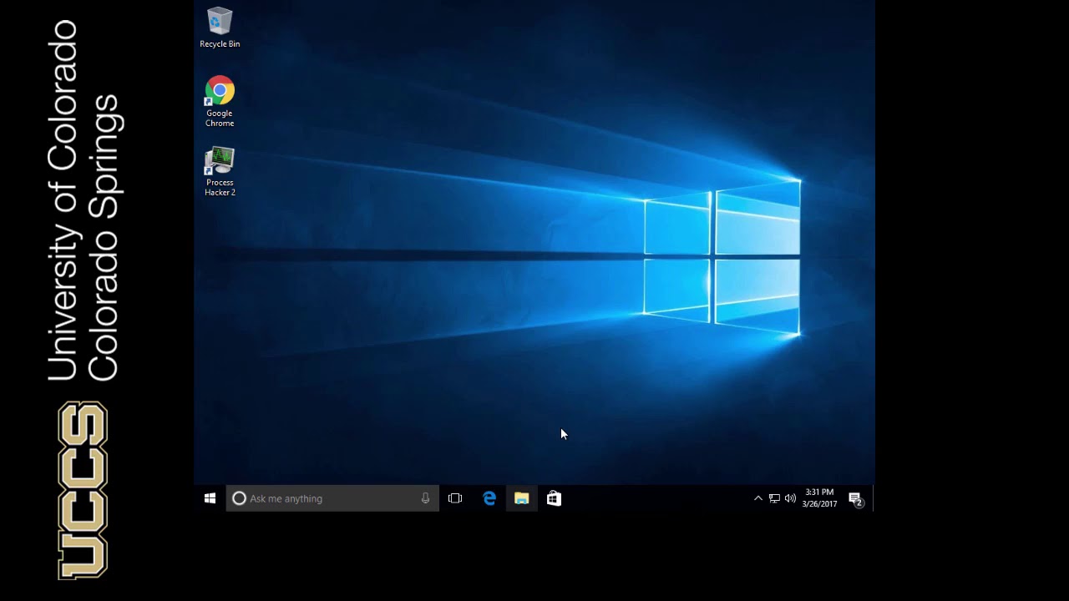This screenshot has height=601, width=1069.
Task: Open Task View from the taskbar
Action: click(x=455, y=498)
